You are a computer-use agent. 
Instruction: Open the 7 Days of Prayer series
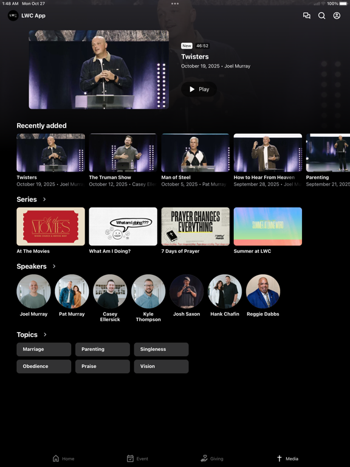tap(195, 226)
